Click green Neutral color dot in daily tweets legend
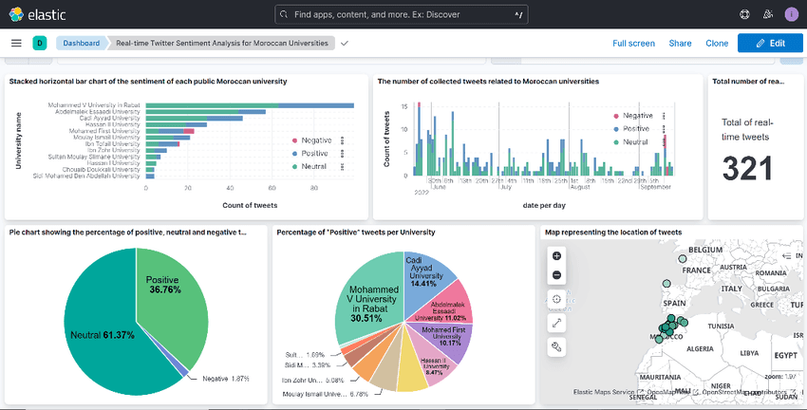Viewport: 807px width, 410px height. pyautogui.click(x=616, y=142)
